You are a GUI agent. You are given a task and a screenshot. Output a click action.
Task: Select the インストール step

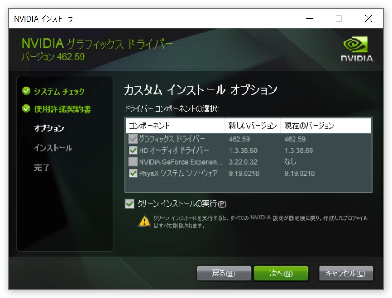tap(53, 148)
